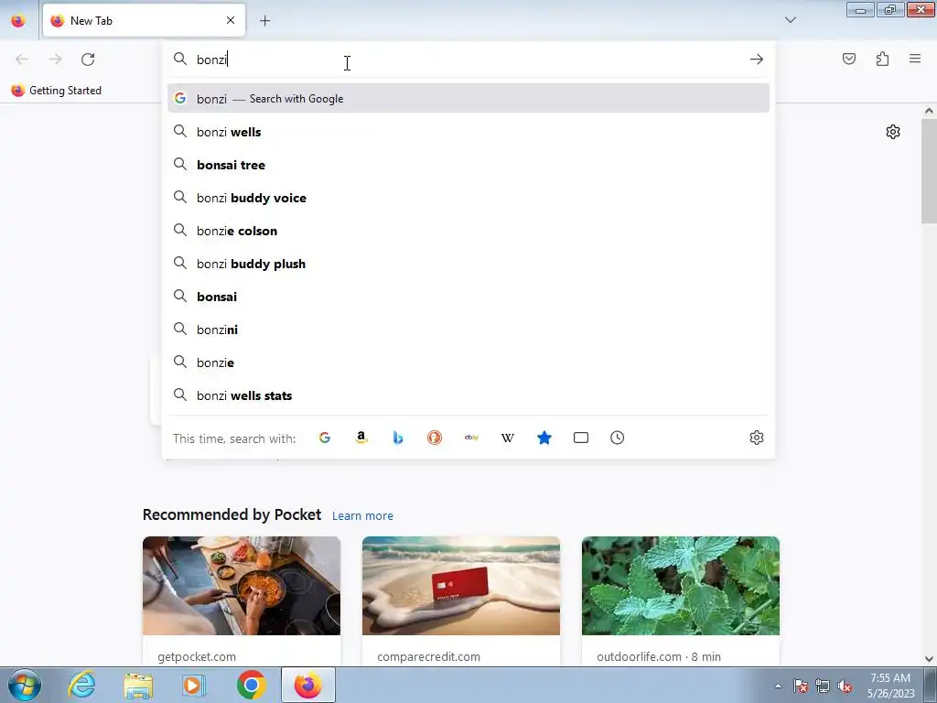Close the New Tab tab
Viewport: 937px width, 703px height.
pos(231,21)
